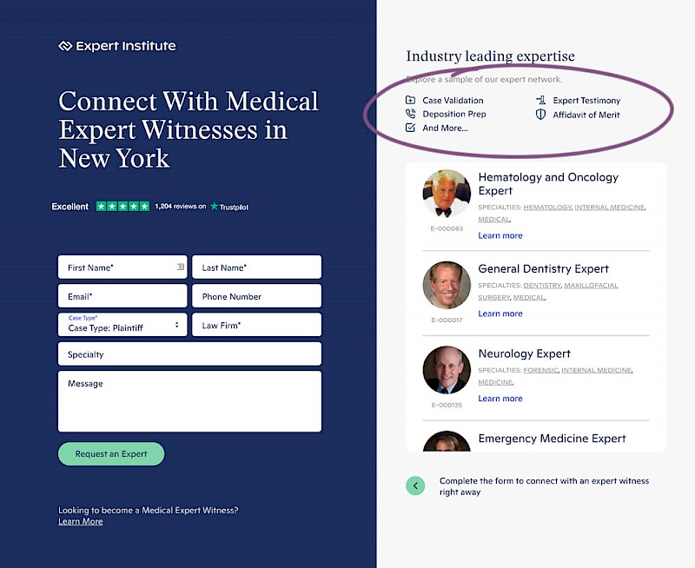
Task: Open Learn more under Hematology and Oncology Expert
Action: 500,235
